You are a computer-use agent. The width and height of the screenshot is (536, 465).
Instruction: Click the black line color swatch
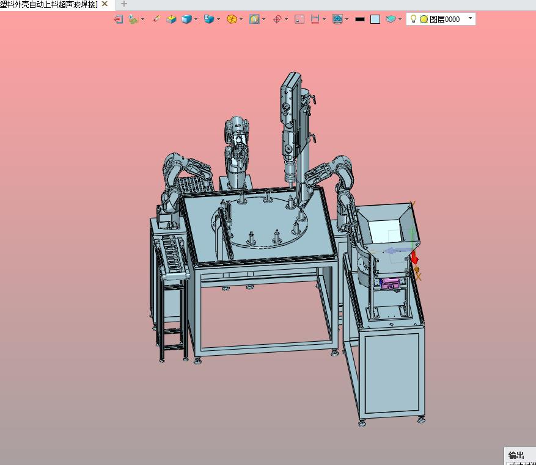[360, 20]
